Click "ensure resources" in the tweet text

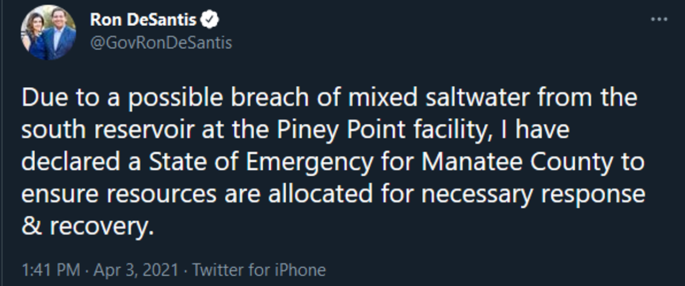tap(119, 194)
